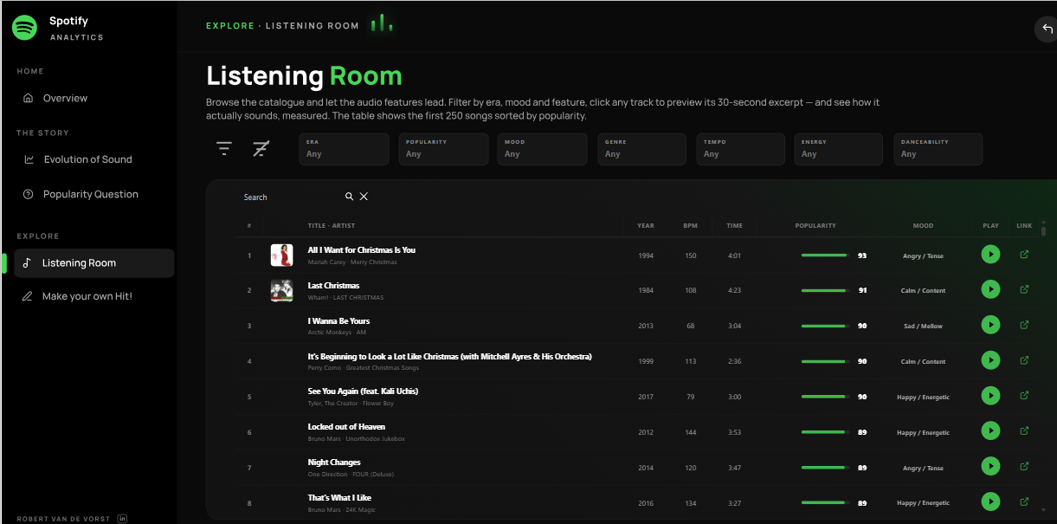
Task: Click the pencil icon for Make your own Hit!
Action: (27, 296)
